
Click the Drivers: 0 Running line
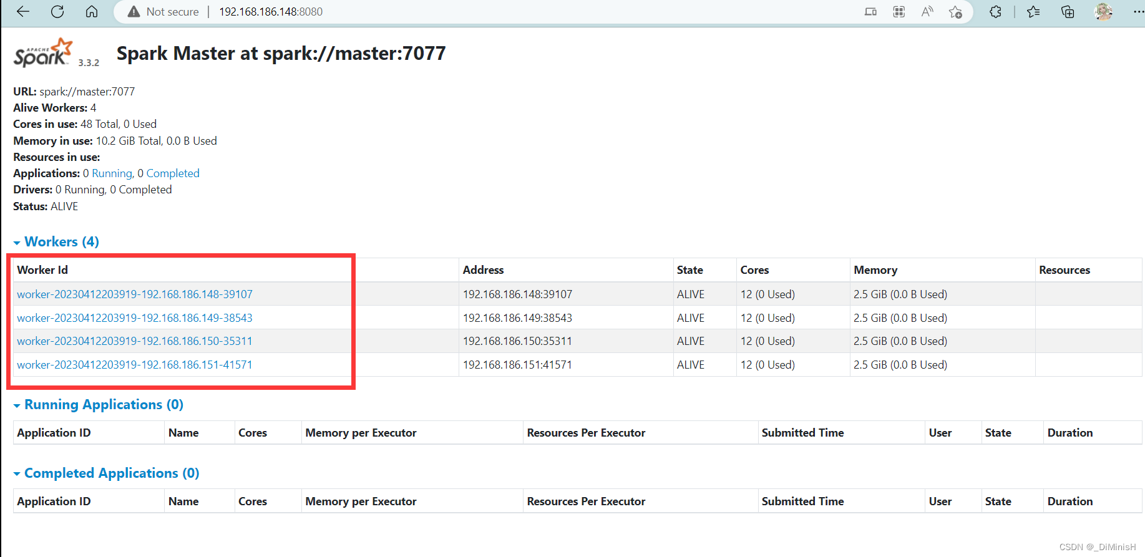(92, 190)
